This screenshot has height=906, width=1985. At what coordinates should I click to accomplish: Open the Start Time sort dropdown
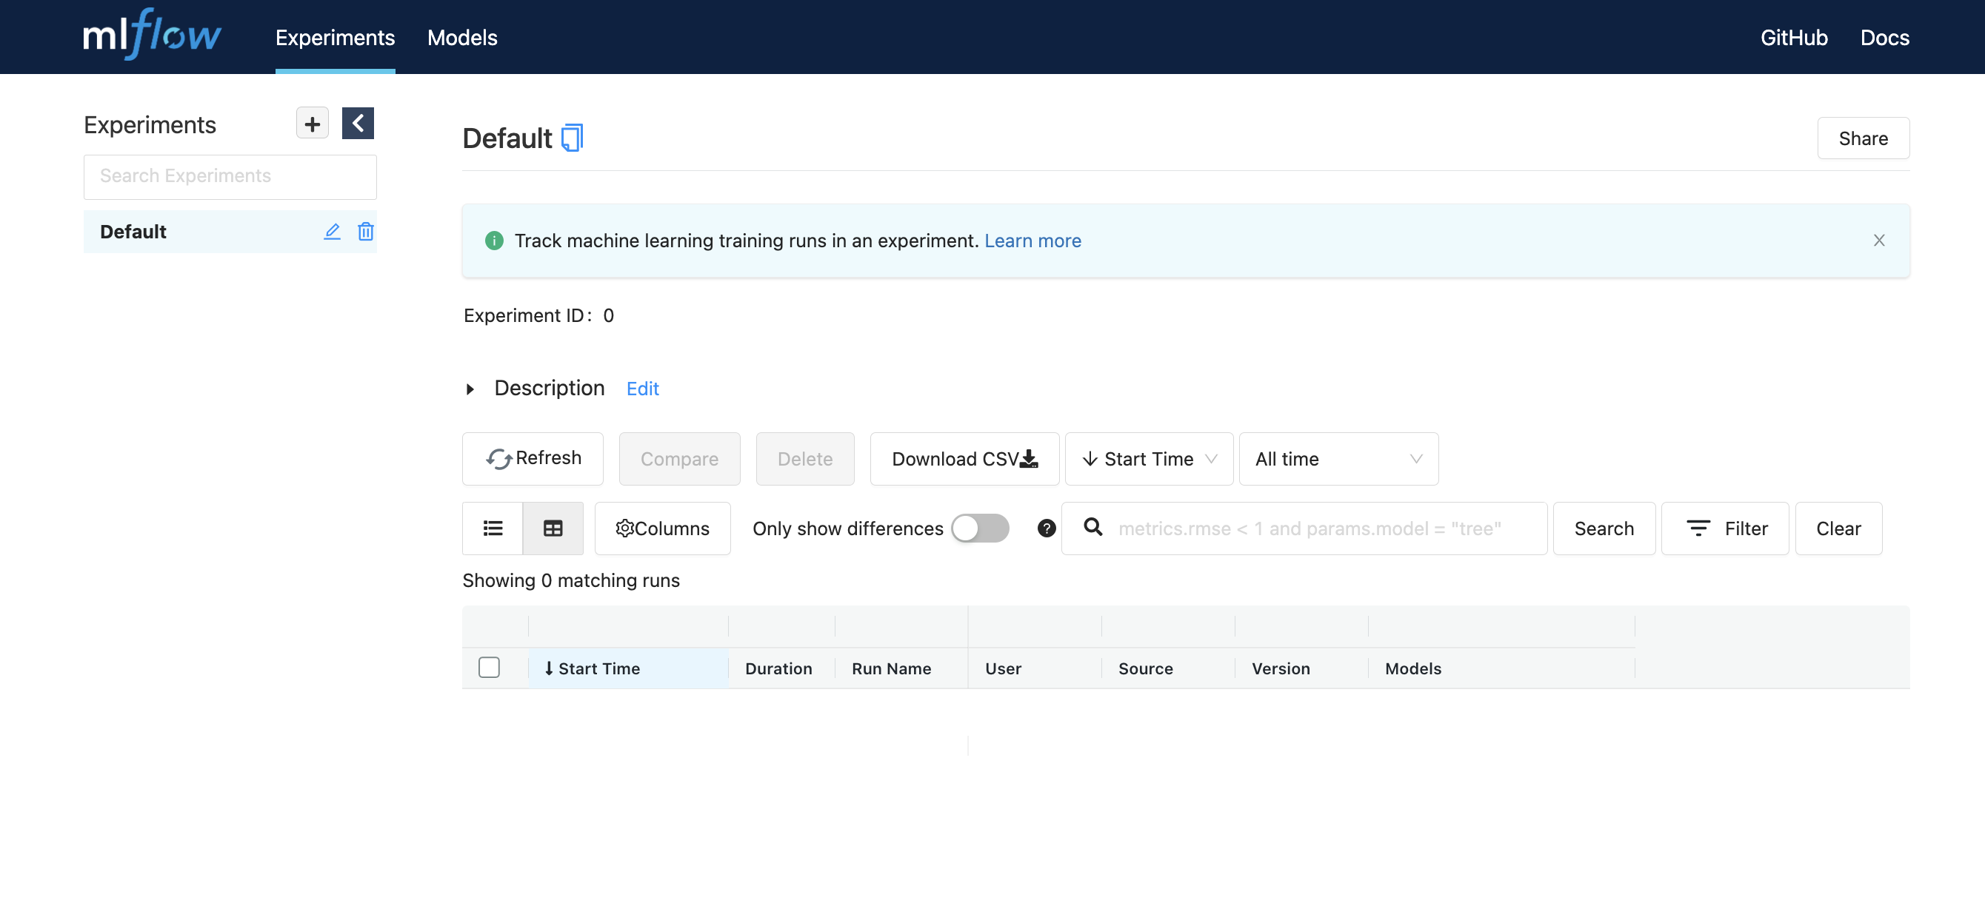coord(1147,458)
